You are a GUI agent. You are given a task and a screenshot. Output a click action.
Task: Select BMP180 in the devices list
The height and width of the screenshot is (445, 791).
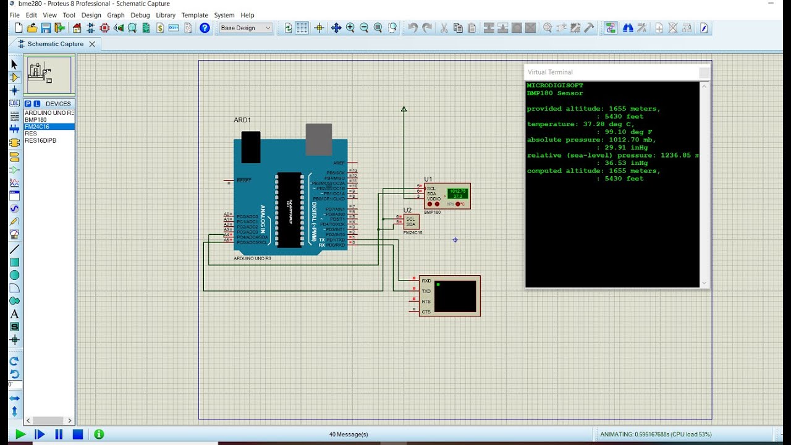pyautogui.click(x=36, y=120)
